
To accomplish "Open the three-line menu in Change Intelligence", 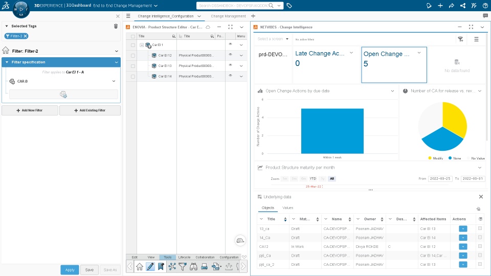I will (476, 39).
